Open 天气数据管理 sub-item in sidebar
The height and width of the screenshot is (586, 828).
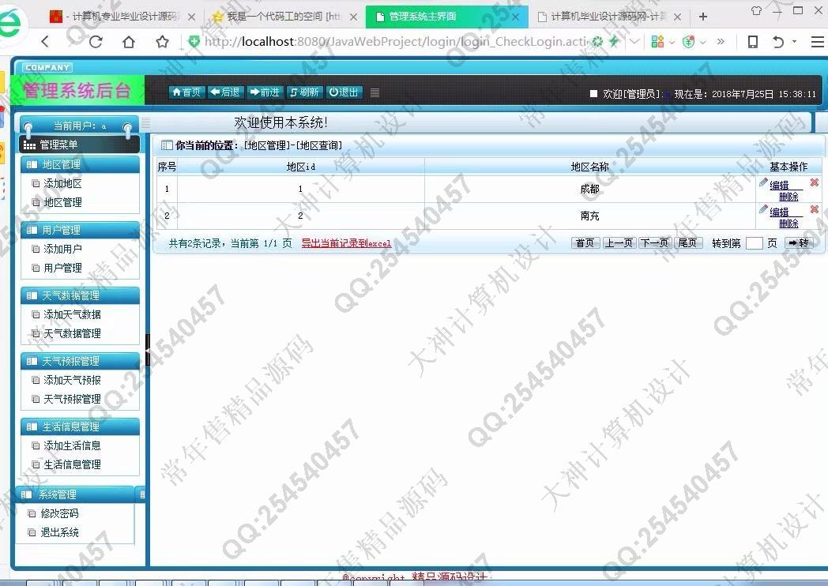[x=72, y=333]
